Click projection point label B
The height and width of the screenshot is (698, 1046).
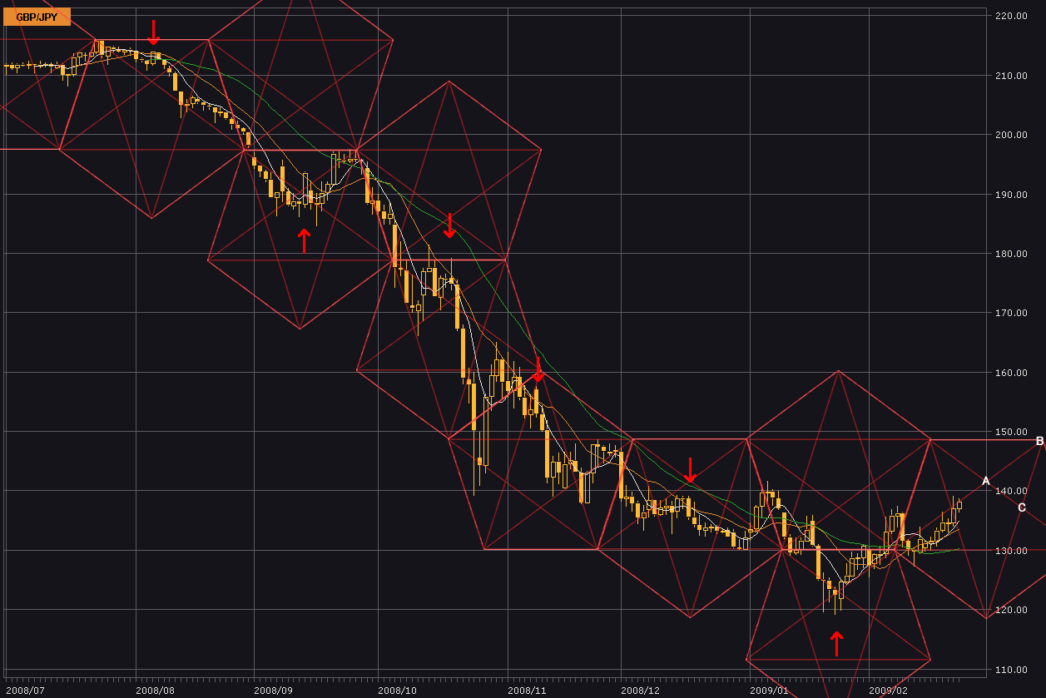pos(1039,441)
